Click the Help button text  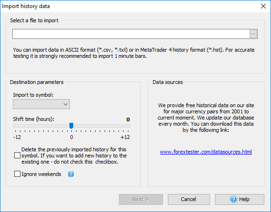tap(244, 199)
